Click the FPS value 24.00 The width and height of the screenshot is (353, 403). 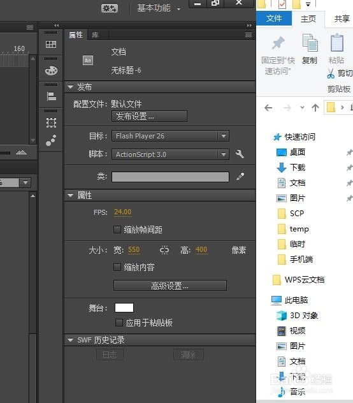[x=122, y=212]
